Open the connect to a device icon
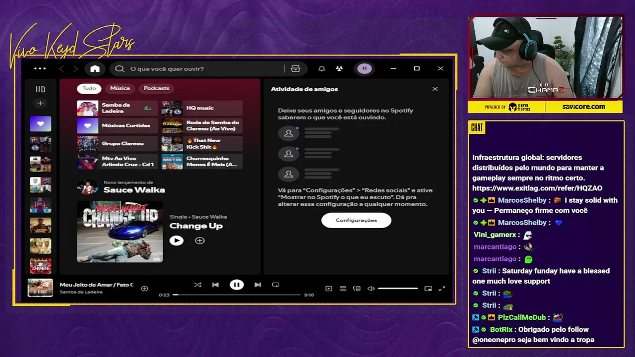The image size is (635, 357). click(x=357, y=289)
